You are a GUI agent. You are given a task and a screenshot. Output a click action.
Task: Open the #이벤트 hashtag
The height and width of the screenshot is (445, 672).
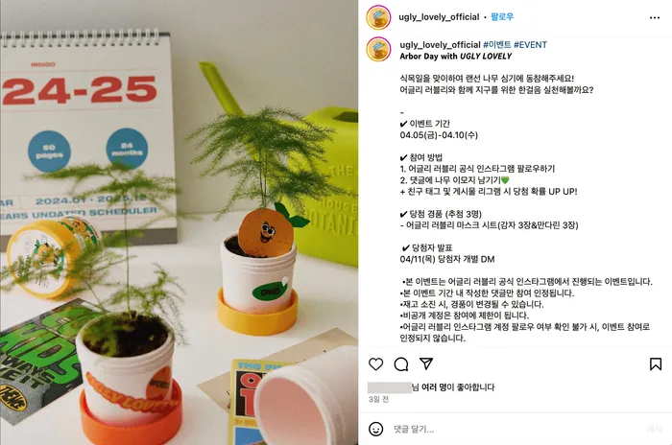point(497,44)
